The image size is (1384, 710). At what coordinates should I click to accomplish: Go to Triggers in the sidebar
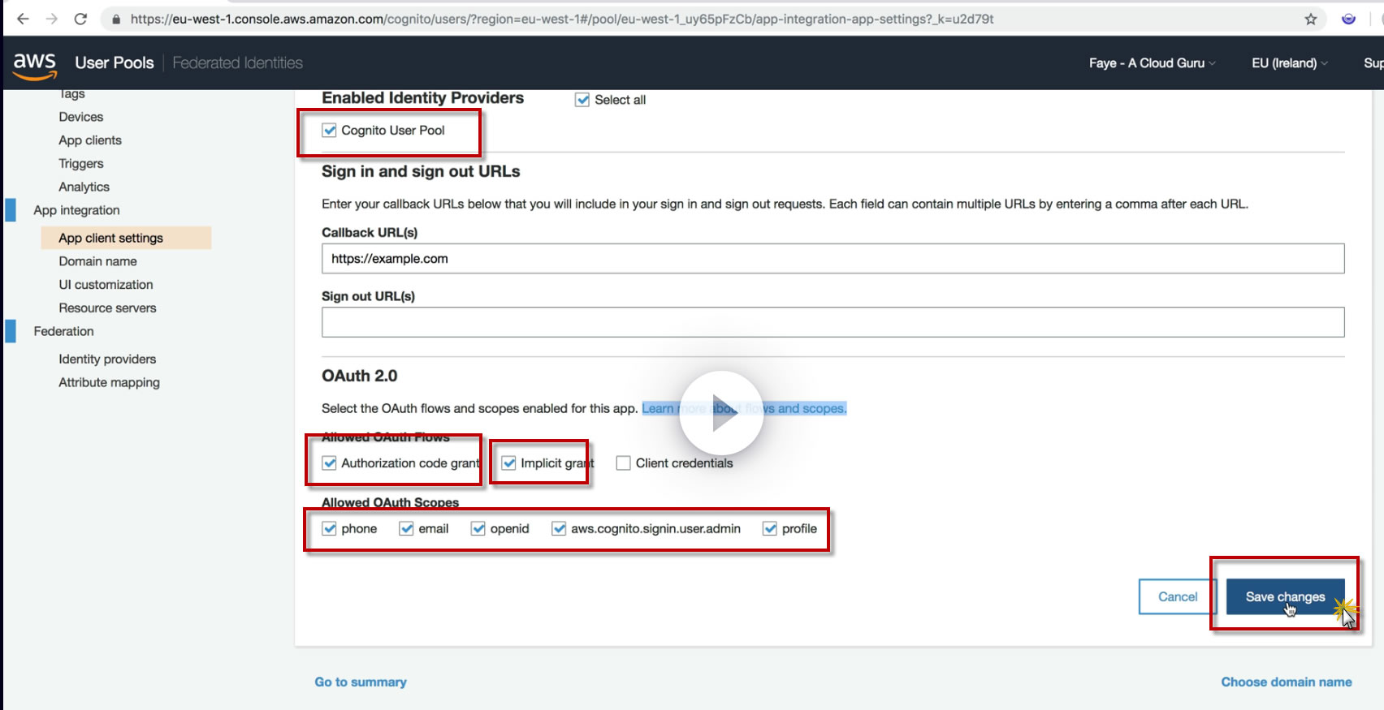pyautogui.click(x=81, y=164)
